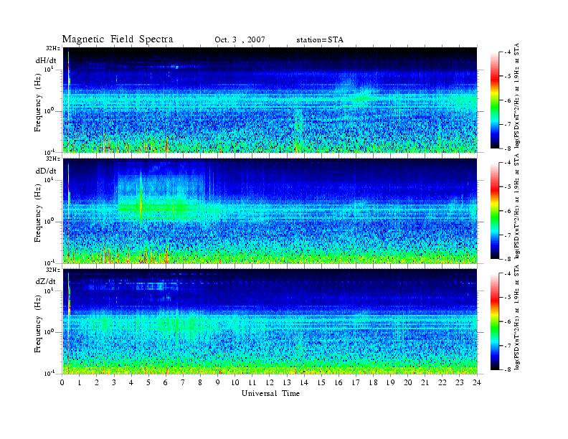The width and height of the screenshot is (568, 439).
Task: Select the "Oct. 3 , 2007" date text
Action: click(240, 39)
